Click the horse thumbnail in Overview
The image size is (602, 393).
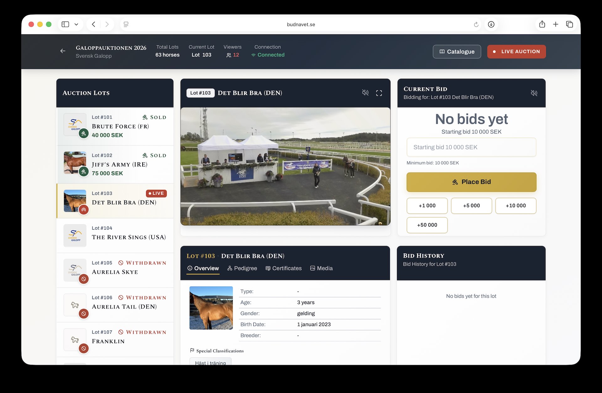click(211, 308)
